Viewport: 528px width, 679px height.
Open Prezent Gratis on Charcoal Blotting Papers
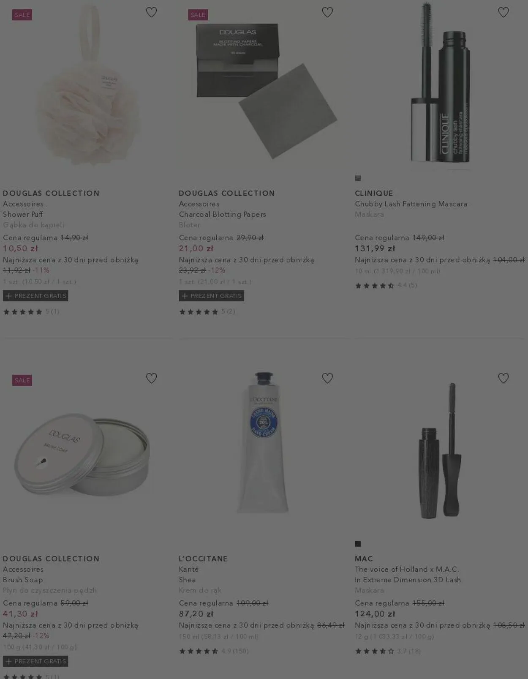211,296
